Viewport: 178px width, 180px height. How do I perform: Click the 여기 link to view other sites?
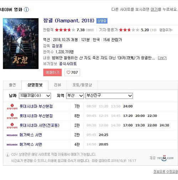(154, 9)
